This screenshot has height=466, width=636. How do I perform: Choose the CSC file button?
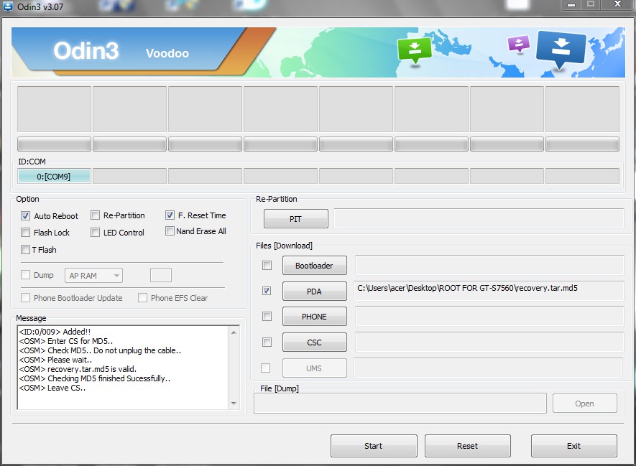[314, 342]
